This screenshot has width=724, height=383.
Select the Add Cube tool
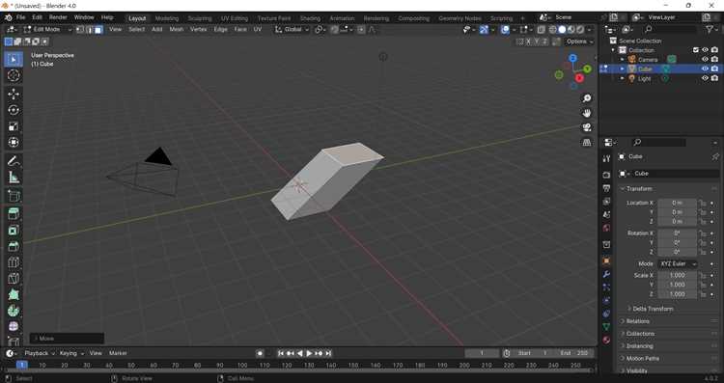pos(14,196)
